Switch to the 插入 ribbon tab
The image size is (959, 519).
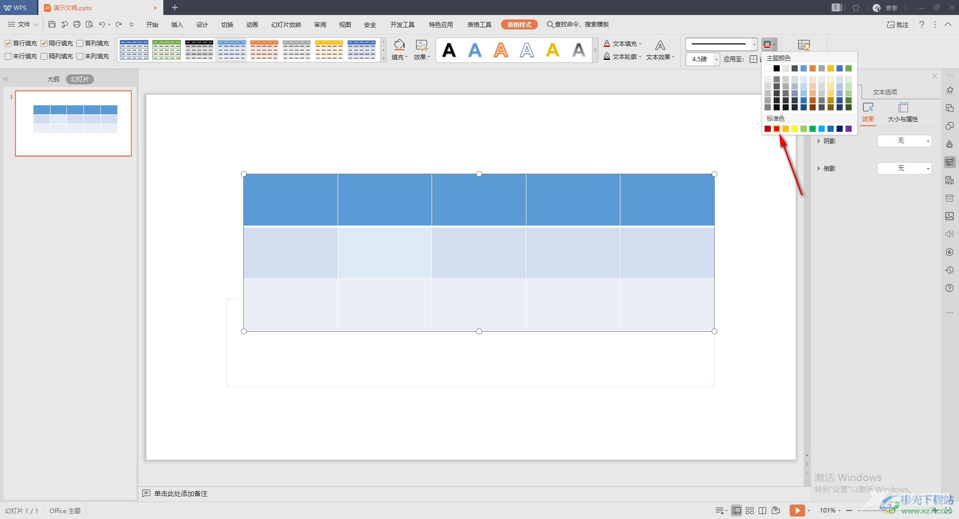pyautogui.click(x=177, y=24)
